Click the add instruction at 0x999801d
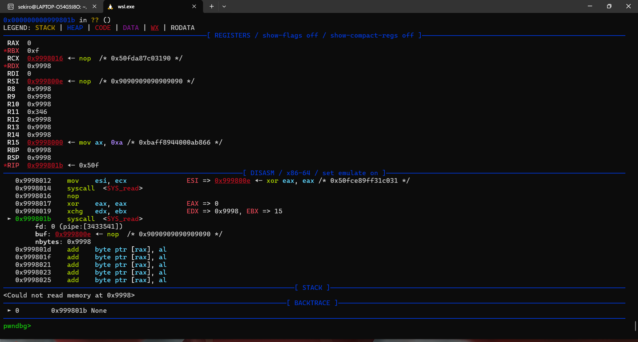The height and width of the screenshot is (342, 638). (x=117, y=250)
